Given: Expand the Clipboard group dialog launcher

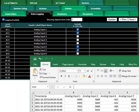Looking at the screenshot, I should [x=57, y=81].
